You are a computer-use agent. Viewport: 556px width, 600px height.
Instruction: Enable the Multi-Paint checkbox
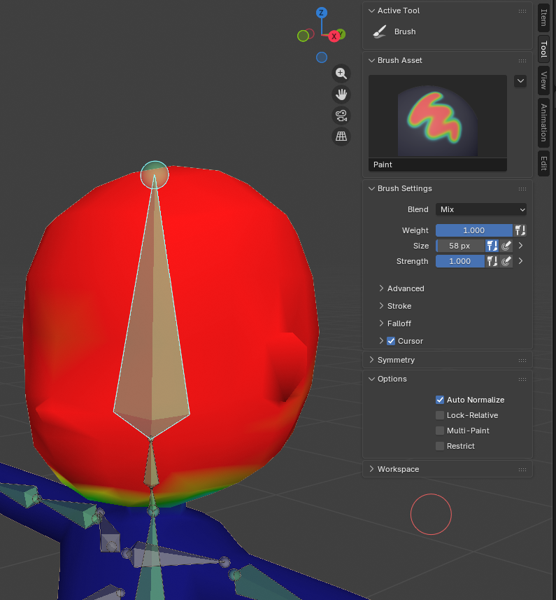click(440, 431)
